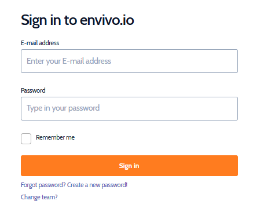
Task: Click the E-mail address field label
Action: pos(40,43)
